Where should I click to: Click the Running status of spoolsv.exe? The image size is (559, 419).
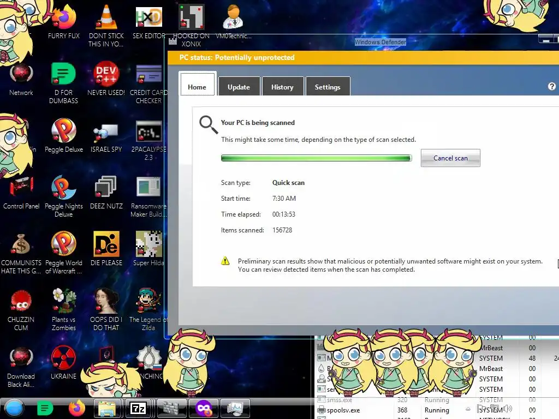click(x=437, y=410)
